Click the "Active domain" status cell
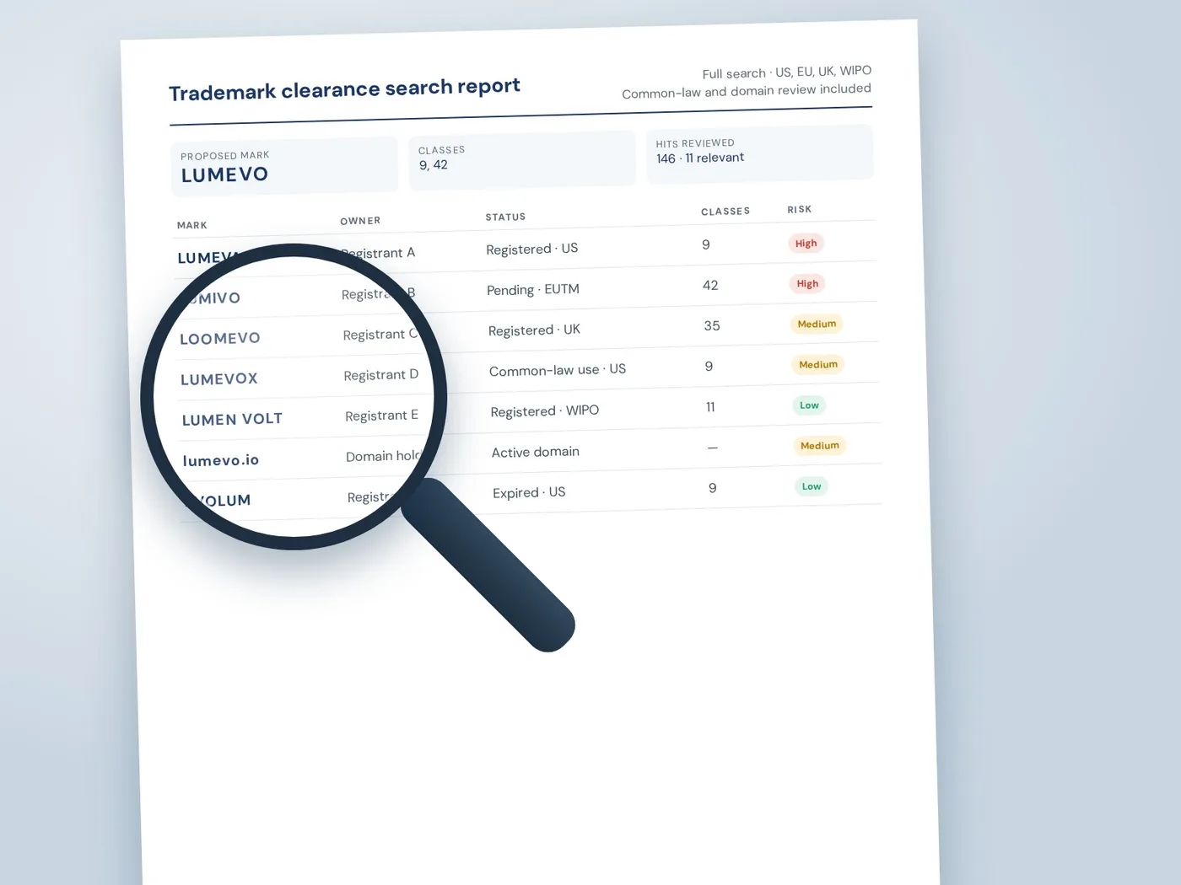Screen dimensions: 1181x885 tap(536, 452)
